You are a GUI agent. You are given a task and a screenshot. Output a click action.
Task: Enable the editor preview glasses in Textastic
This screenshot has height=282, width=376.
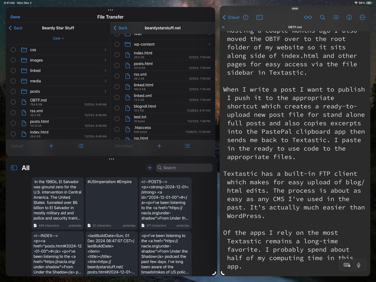(307, 17)
